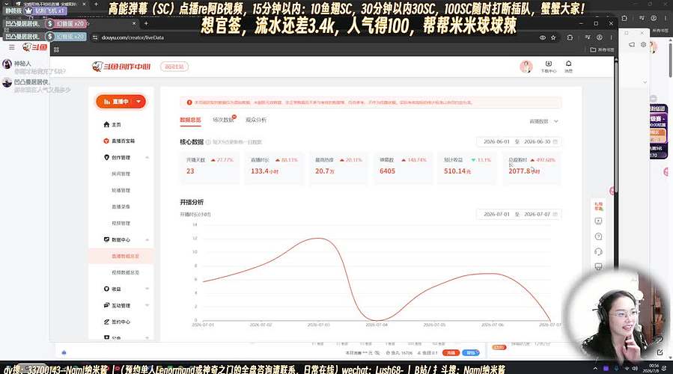Open the 直播数据 dropdown at top right
This screenshot has height=374, width=673.
[x=543, y=121]
